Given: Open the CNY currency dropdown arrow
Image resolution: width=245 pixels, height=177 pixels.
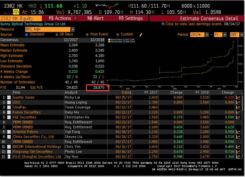Looking at the screenshot, I should click(242, 34).
